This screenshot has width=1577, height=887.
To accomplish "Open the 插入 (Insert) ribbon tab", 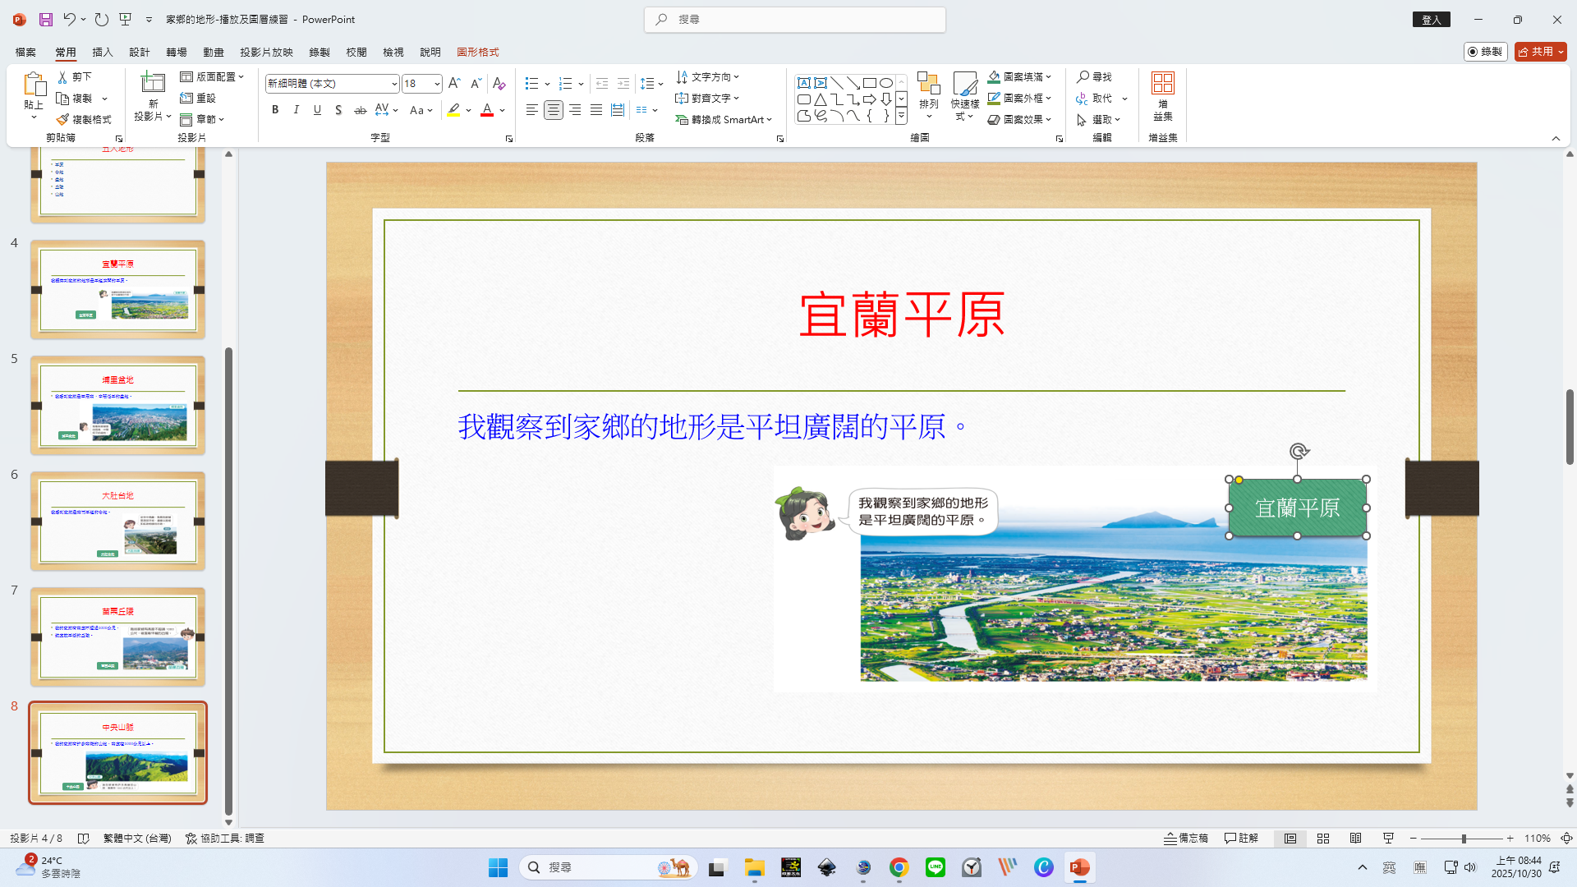I will click(103, 52).
